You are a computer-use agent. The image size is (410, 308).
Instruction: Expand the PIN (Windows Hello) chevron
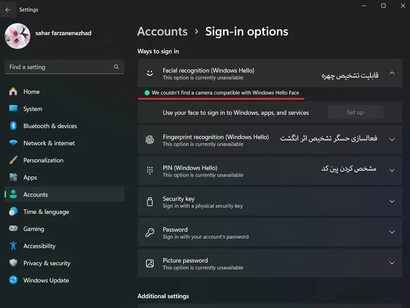(392, 170)
